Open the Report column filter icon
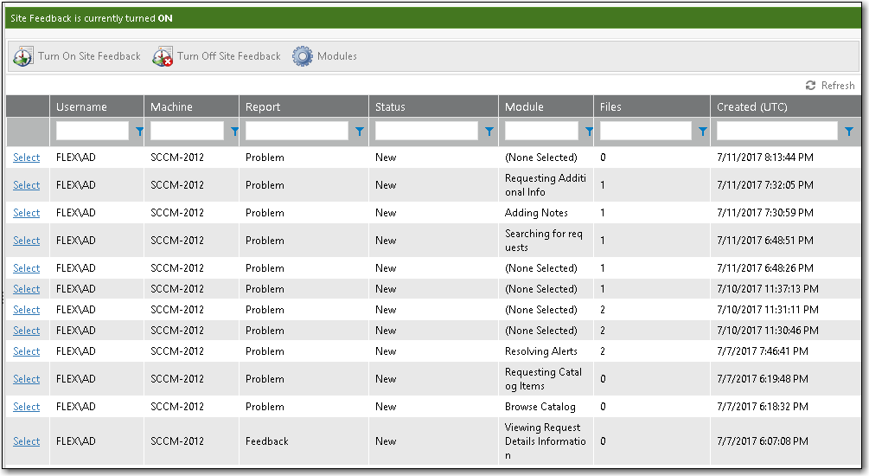This screenshot has width=869, height=476. tap(360, 132)
